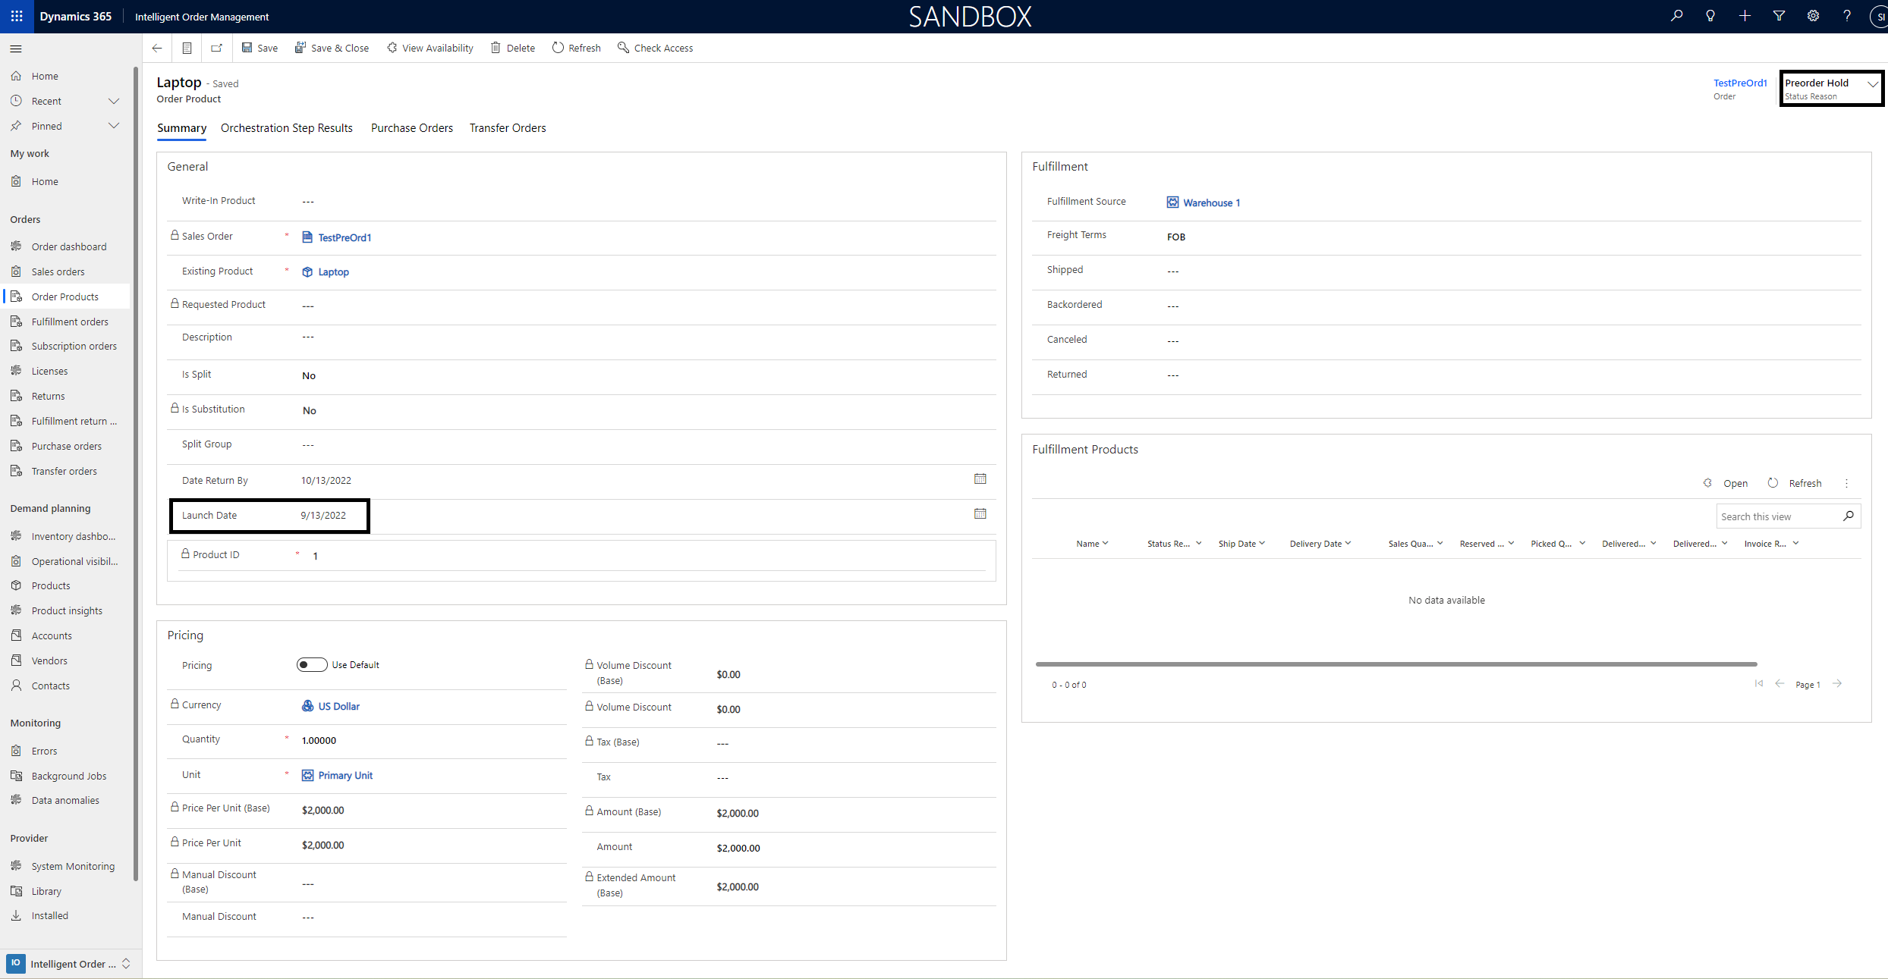
Task: Expand the Recent menu chevron
Action: [114, 101]
